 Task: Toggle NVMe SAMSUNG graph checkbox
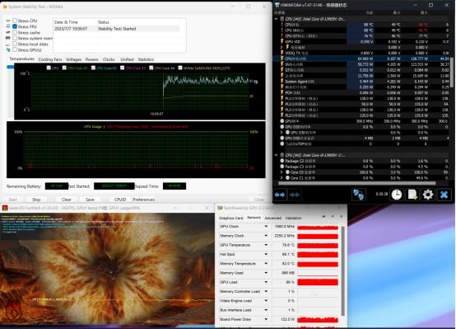point(180,68)
